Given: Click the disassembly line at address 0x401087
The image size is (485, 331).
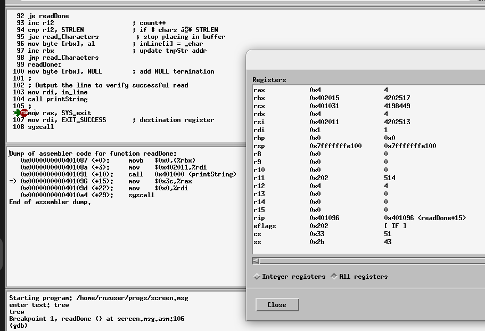Looking at the screenshot, I should pos(108,160).
